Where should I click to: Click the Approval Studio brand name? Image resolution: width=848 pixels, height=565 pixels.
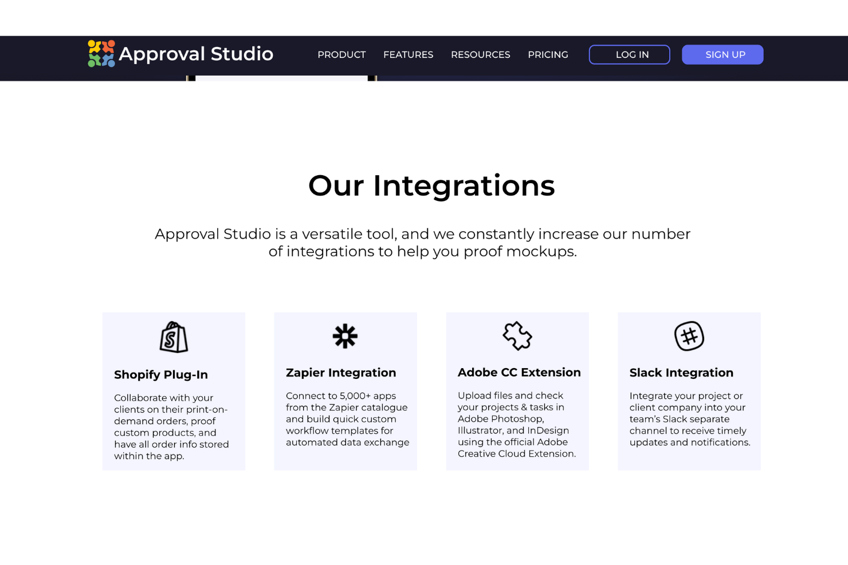pyautogui.click(x=196, y=54)
